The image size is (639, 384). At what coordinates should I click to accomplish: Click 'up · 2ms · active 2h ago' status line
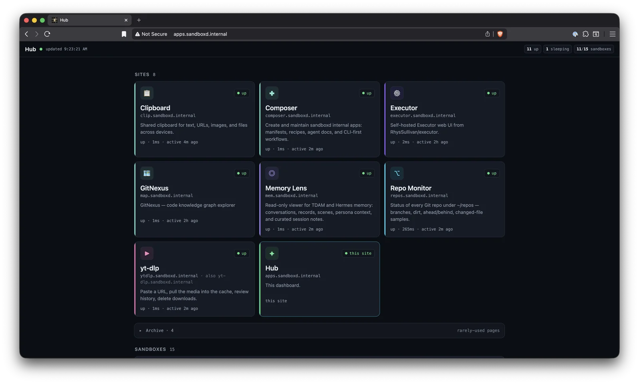coord(419,142)
